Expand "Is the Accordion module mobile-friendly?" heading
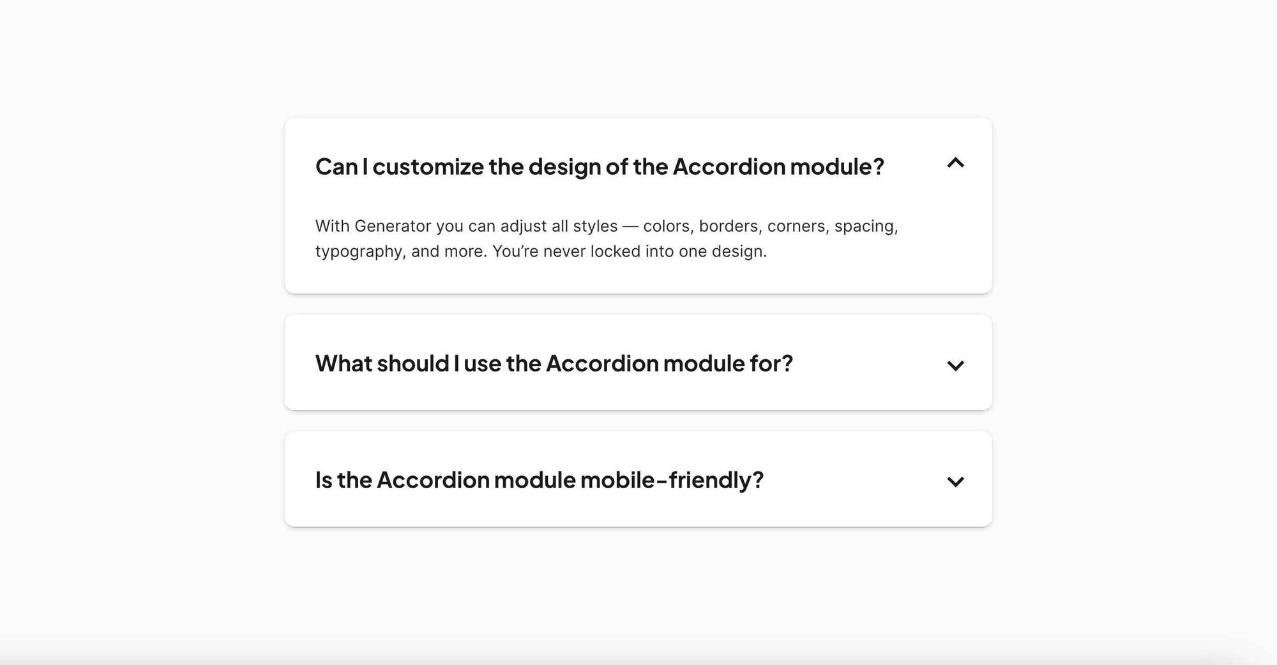The width and height of the screenshot is (1277, 665). click(539, 480)
